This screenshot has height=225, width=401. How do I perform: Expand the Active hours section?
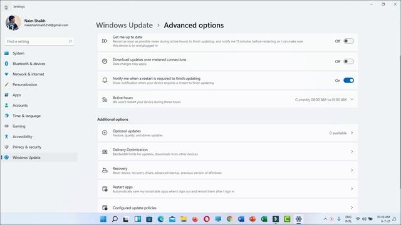pos(352,99)
